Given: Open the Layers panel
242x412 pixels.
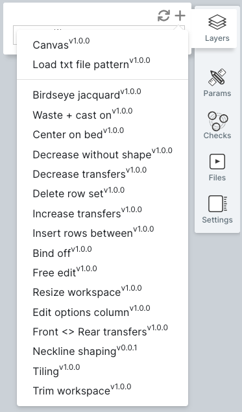Looking at the screenshot, I should [x=217, y=29].
